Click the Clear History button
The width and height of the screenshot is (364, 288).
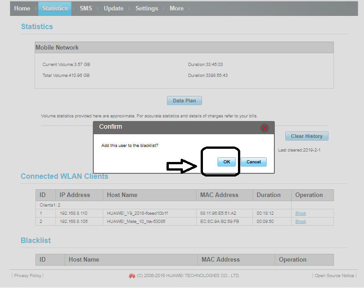coord(306,136)
